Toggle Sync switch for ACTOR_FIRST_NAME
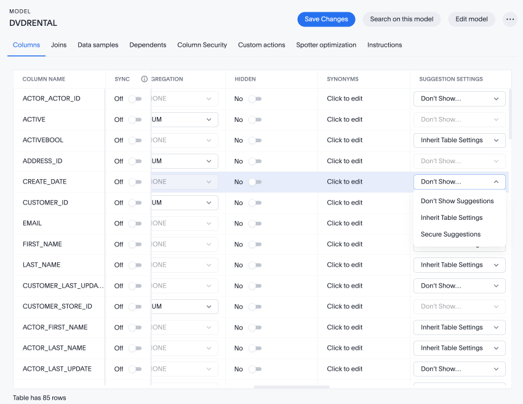Screen dimensions: 523x404 [x=135, y=328]
